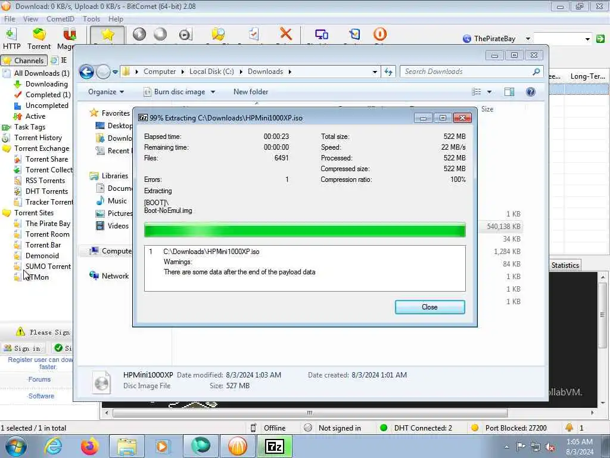This screenshot has height=458, width=610.
Task: Click the green Go search arrow in BitComet
Action: click(x=600, y=39)
